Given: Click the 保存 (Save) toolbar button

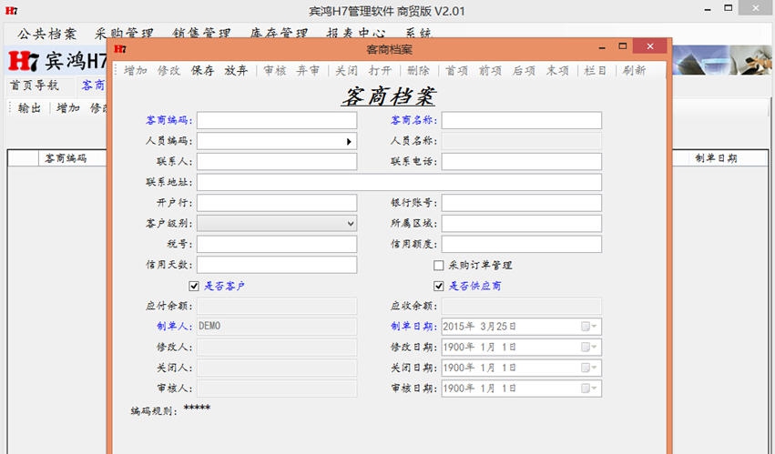Looking at the screenshot, I should pos(203,71).
